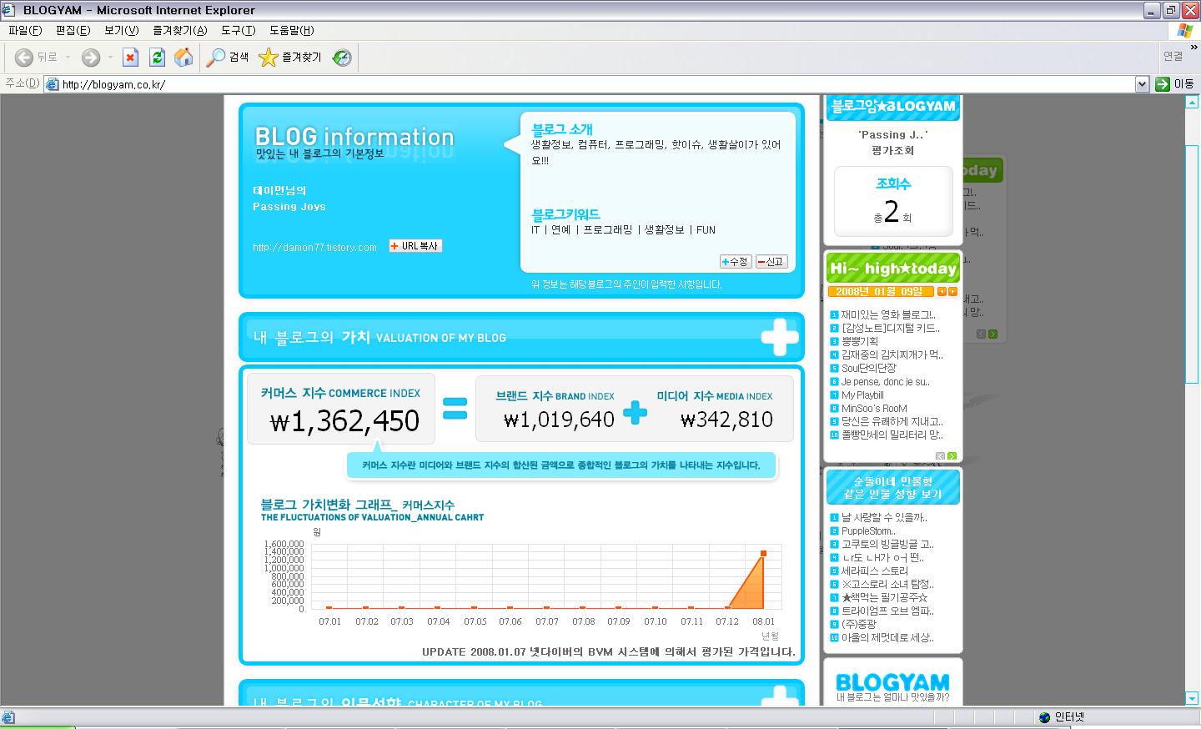The image size is (1201, 729).
Task: Open 재미있는 영화 블로그 link
Action: pyautogui.click(x=888, y=314)
